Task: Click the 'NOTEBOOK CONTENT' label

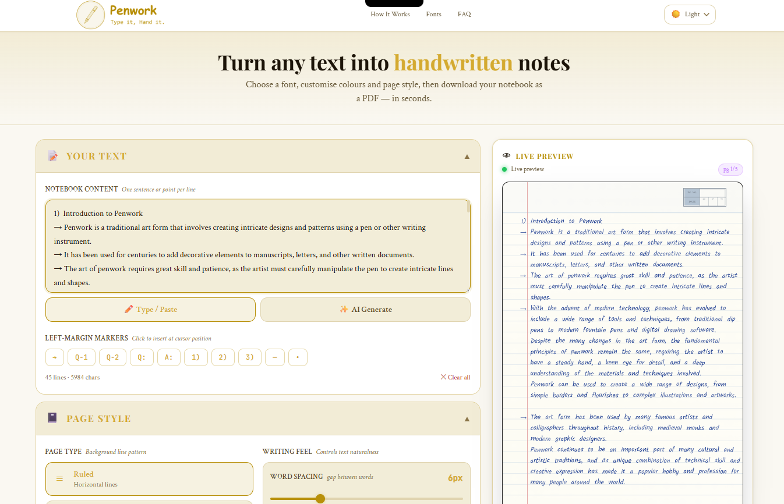Action: coord(82,189)
